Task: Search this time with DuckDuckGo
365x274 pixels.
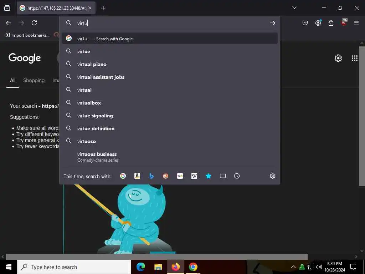Action: 165,176
